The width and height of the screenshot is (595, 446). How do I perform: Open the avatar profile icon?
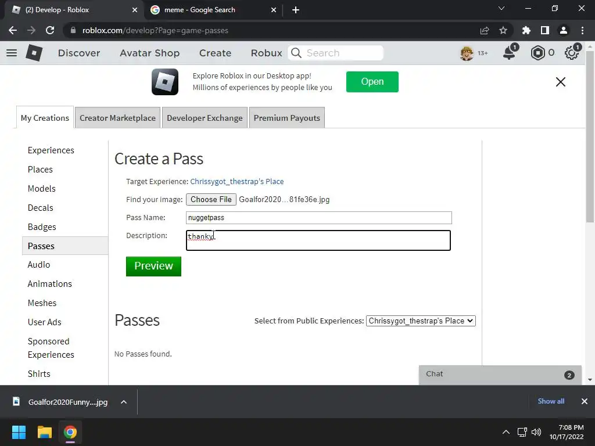coord(467,53)
